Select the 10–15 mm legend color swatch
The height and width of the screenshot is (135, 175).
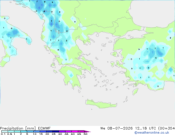tap(37, 131)
